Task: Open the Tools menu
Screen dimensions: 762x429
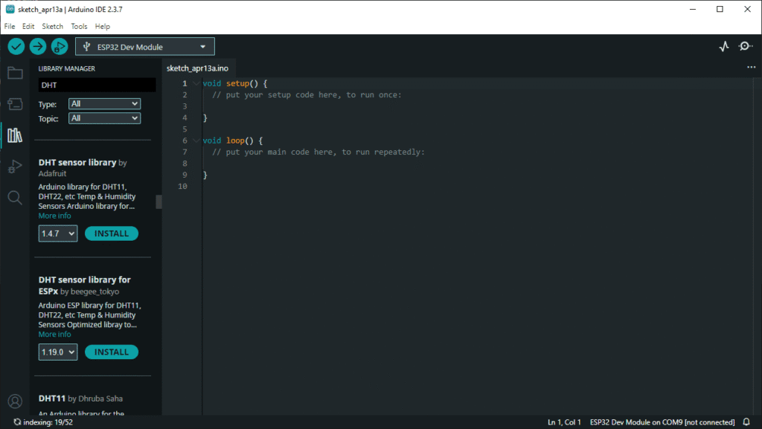Action: 79,26
